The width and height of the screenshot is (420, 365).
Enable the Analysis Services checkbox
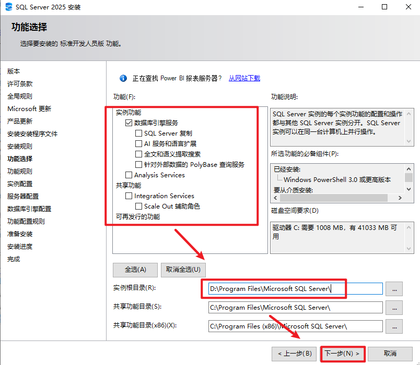point(129,175)
